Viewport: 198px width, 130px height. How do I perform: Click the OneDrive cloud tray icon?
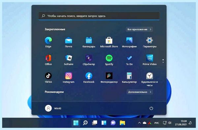145,123
